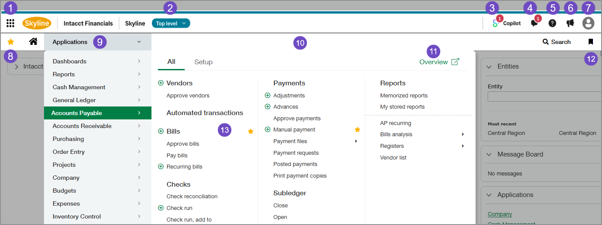Add a new bill with plus icon
The width and height of the screenshot is (602, 225).
[161, 131]
